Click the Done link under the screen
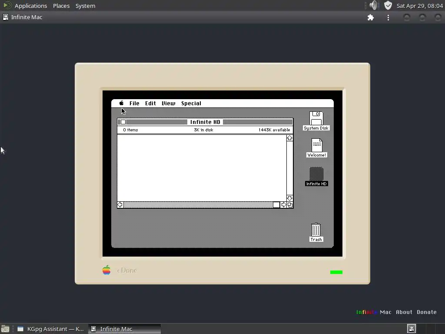 tap(127, 271)
